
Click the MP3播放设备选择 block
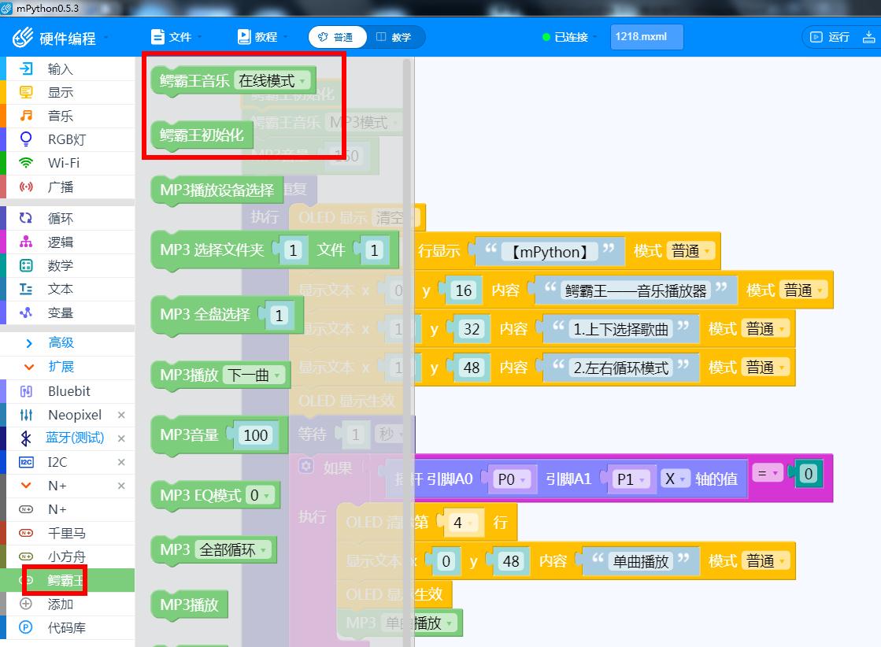pos(217,190)
